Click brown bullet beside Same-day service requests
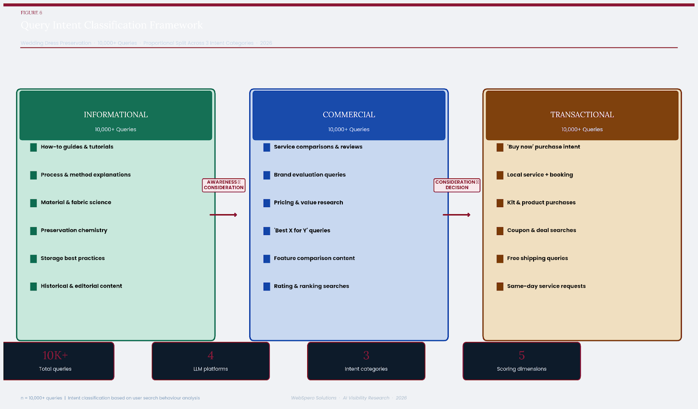 500,287
